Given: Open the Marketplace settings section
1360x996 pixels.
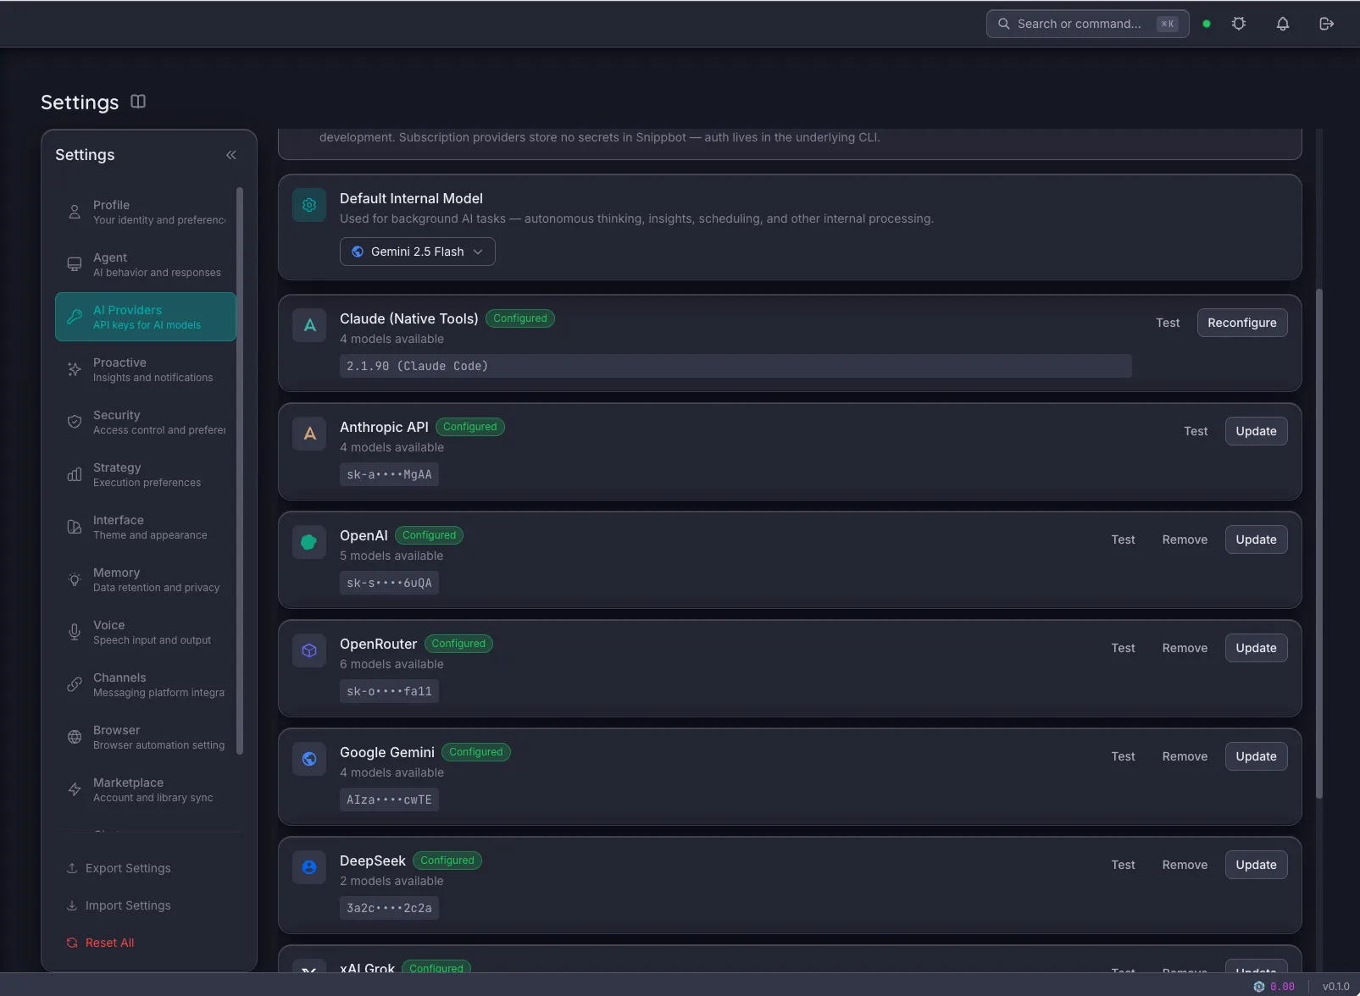Looking at the screenshot, I should click(x=146, y=789).
